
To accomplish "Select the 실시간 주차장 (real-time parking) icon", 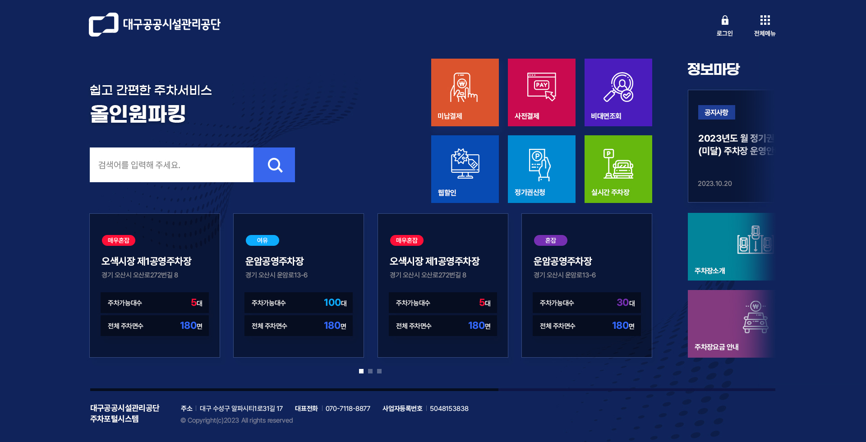I will tap(618, 169).
